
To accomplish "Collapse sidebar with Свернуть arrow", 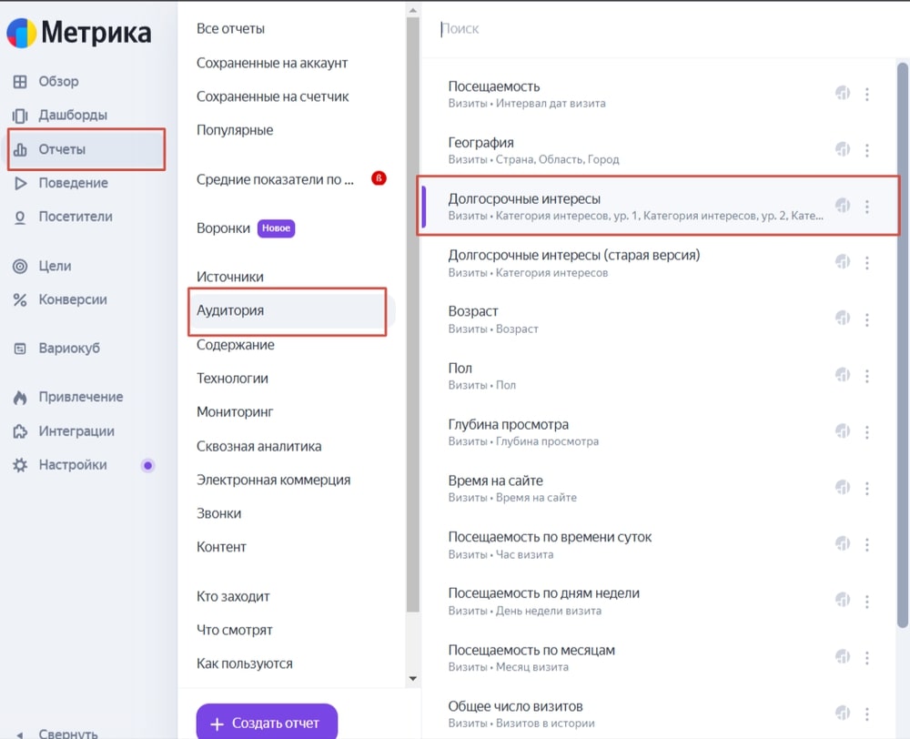I will click(20, 734).
